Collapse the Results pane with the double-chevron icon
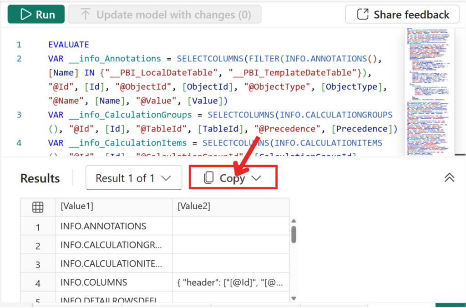 [x=450, y=177]
